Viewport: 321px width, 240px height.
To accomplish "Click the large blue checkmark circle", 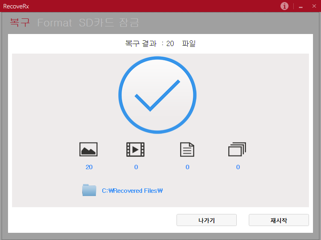I will pos(157,95).
